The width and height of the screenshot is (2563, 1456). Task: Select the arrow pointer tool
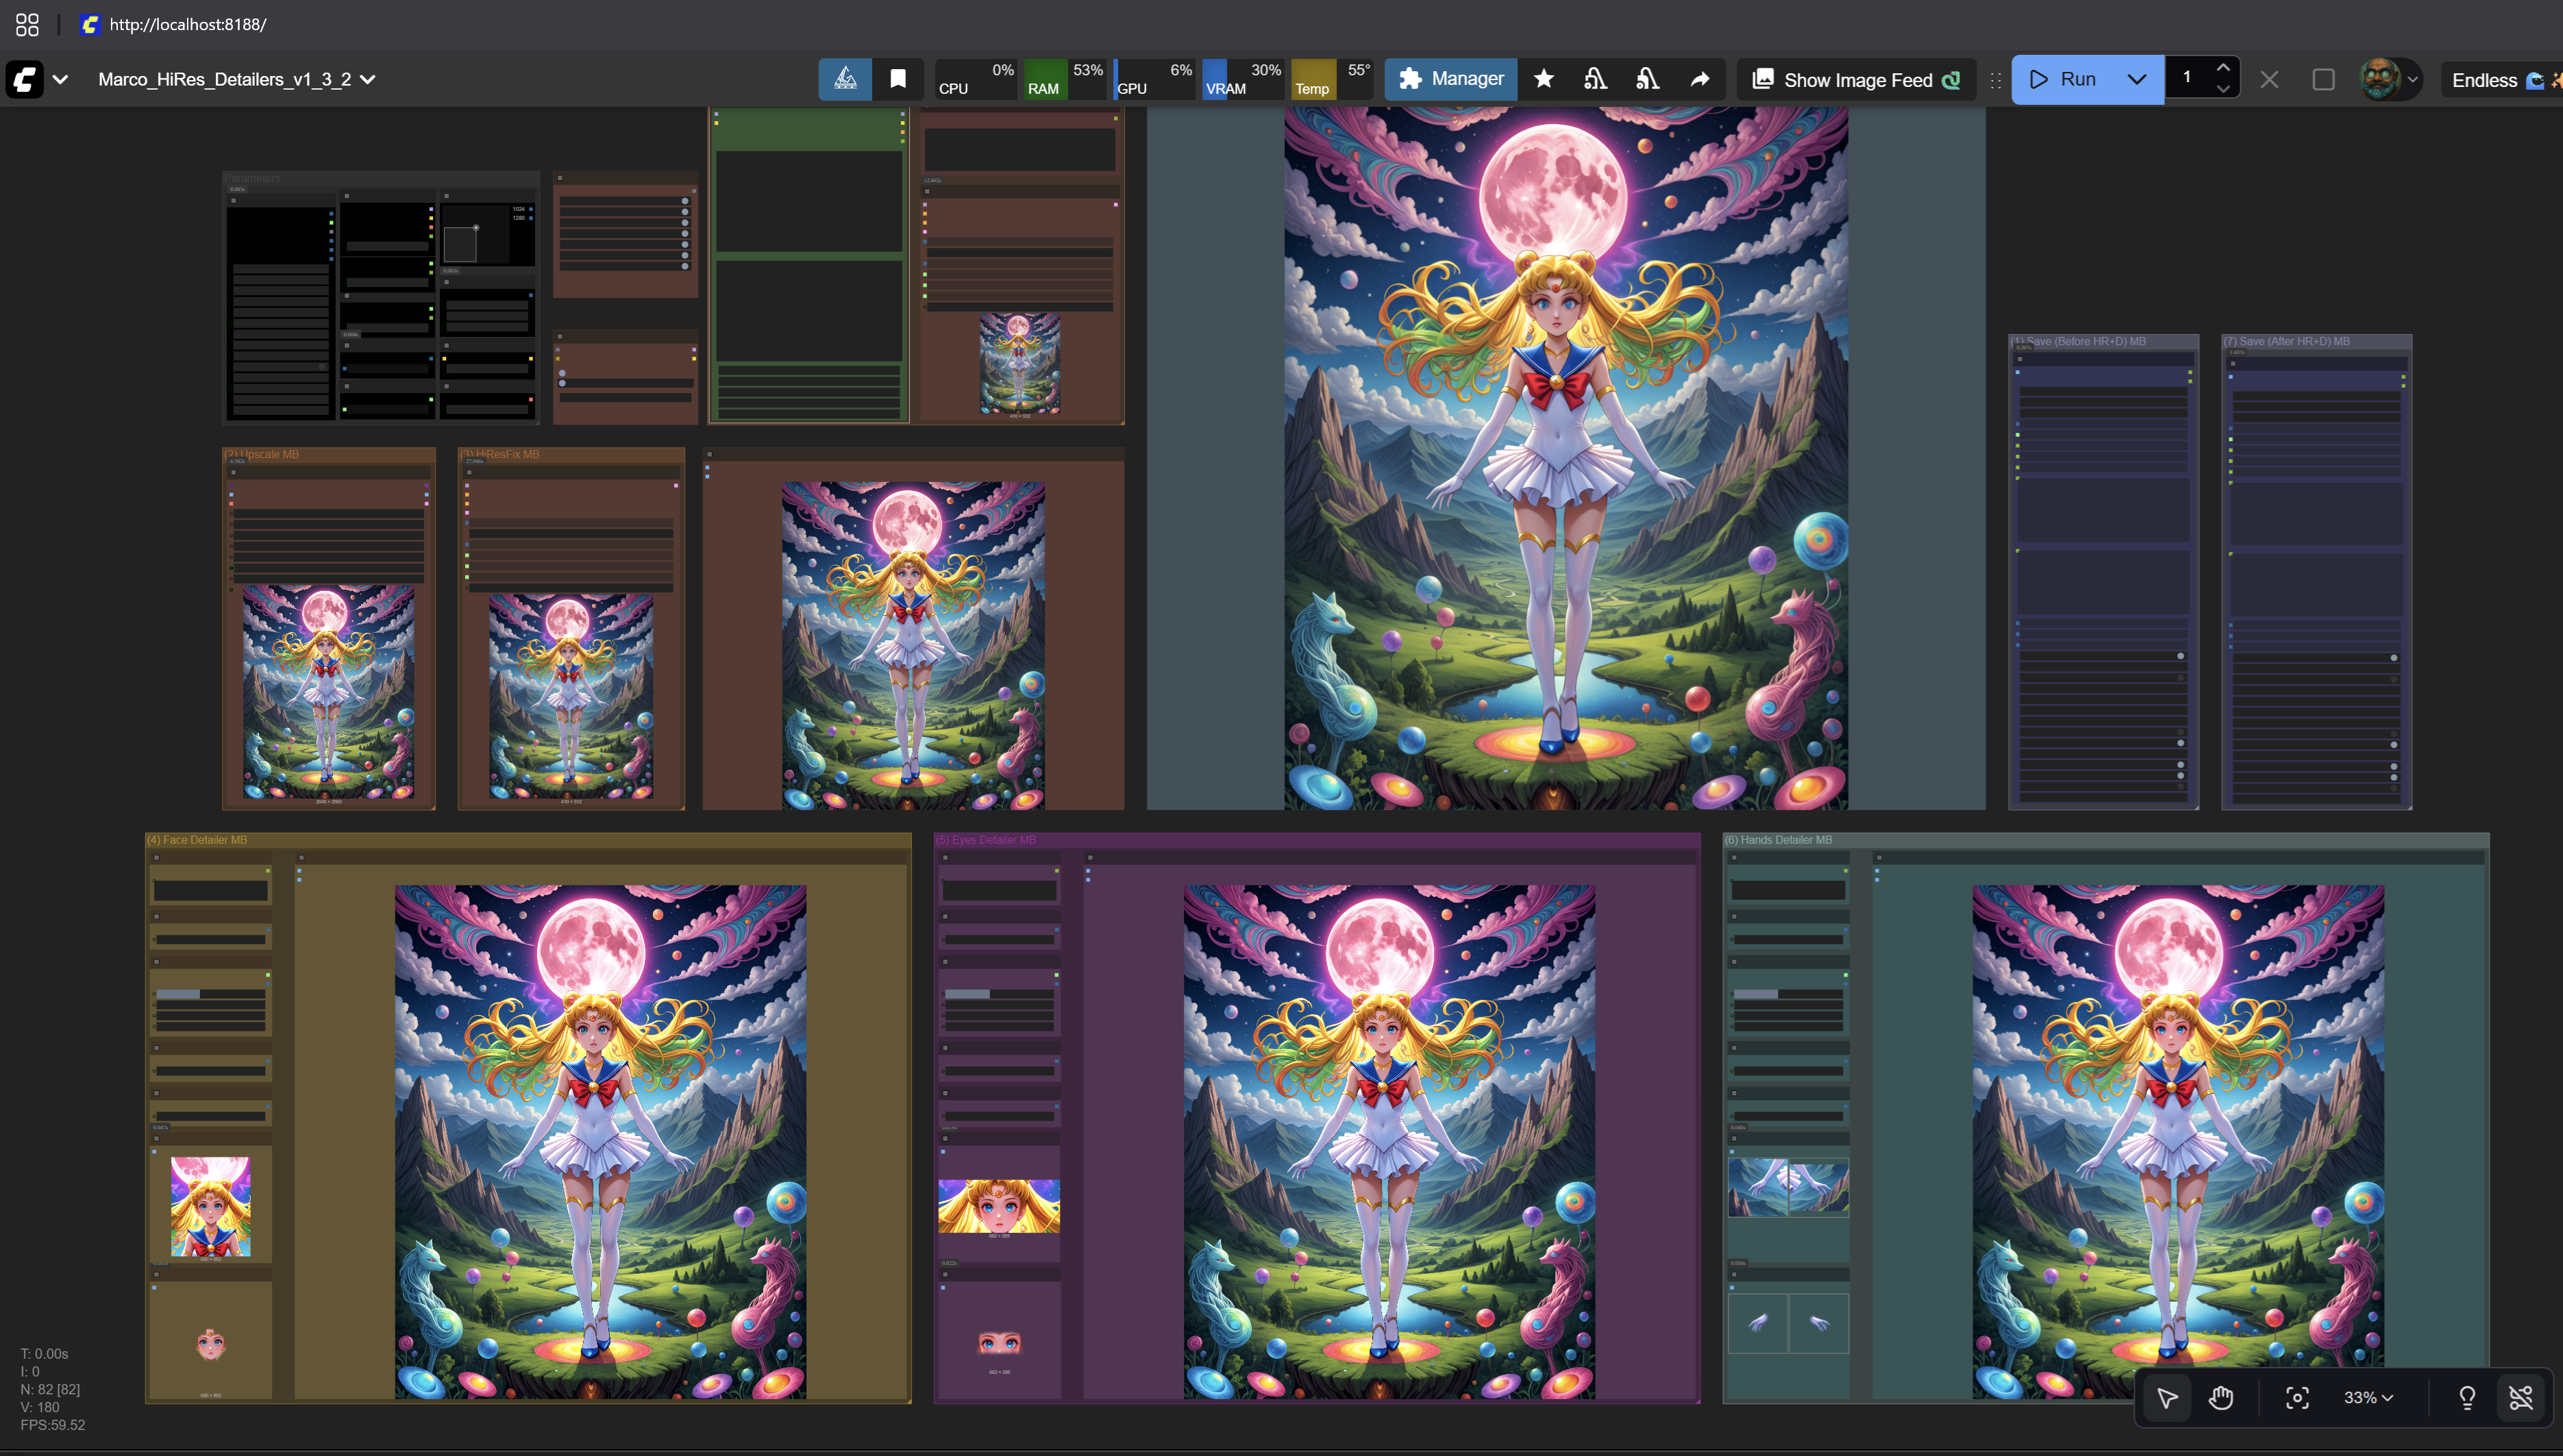(2167, 1397)
